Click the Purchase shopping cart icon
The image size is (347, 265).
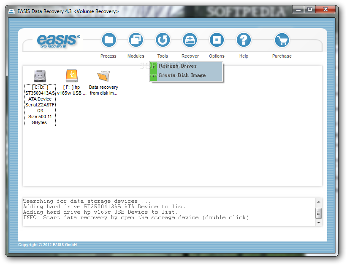[282, 40]
